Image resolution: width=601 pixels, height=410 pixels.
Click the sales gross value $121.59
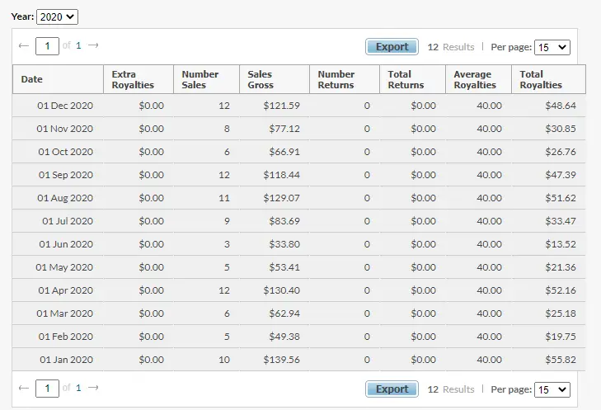click(282, 106)
